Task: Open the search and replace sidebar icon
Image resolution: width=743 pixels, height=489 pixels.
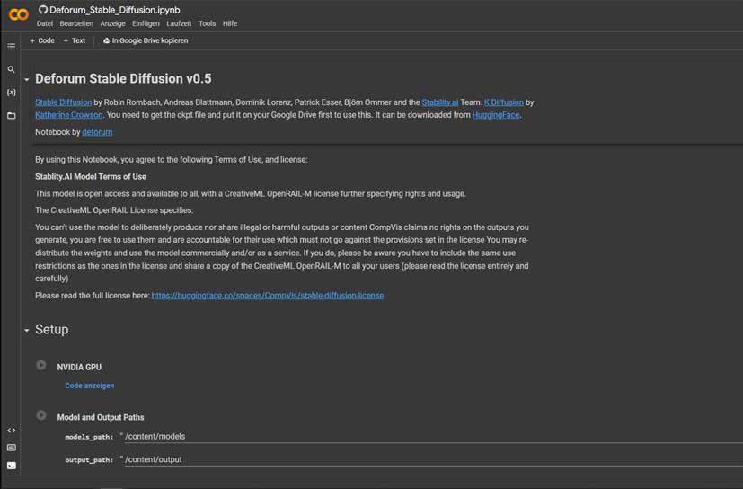Action: (12, 69)
